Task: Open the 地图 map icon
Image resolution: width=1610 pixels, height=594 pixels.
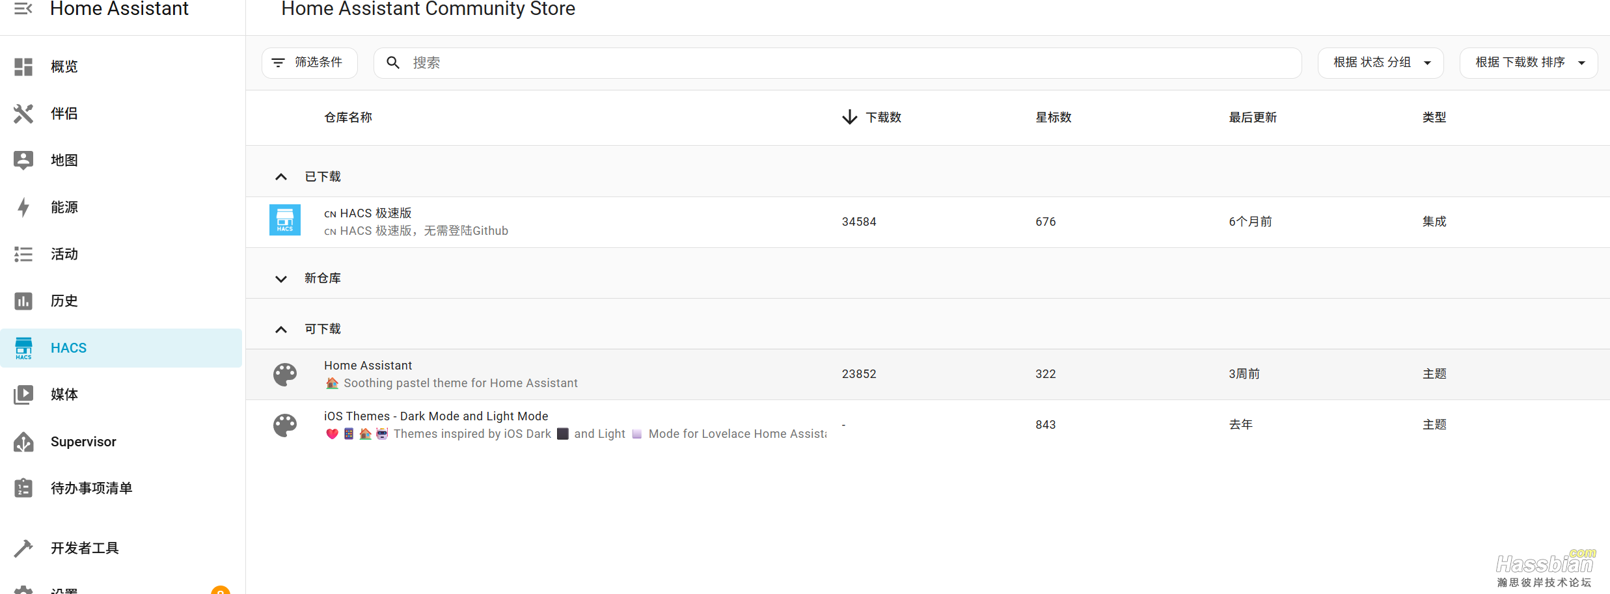Action: pyautogui.click(x=23, y=160)
